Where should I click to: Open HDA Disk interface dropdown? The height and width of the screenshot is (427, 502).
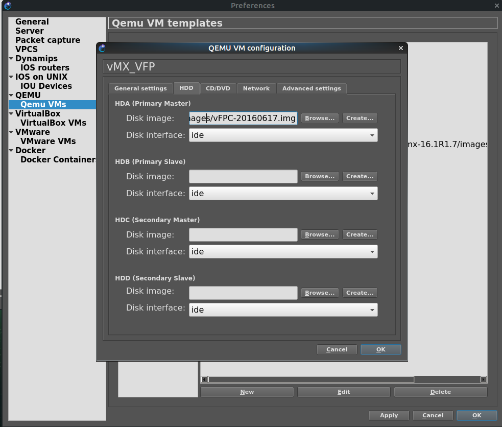tap(283, 135)
